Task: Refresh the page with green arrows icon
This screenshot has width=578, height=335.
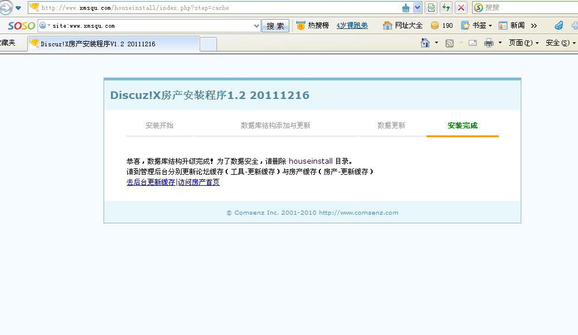Action: point(446,8)
